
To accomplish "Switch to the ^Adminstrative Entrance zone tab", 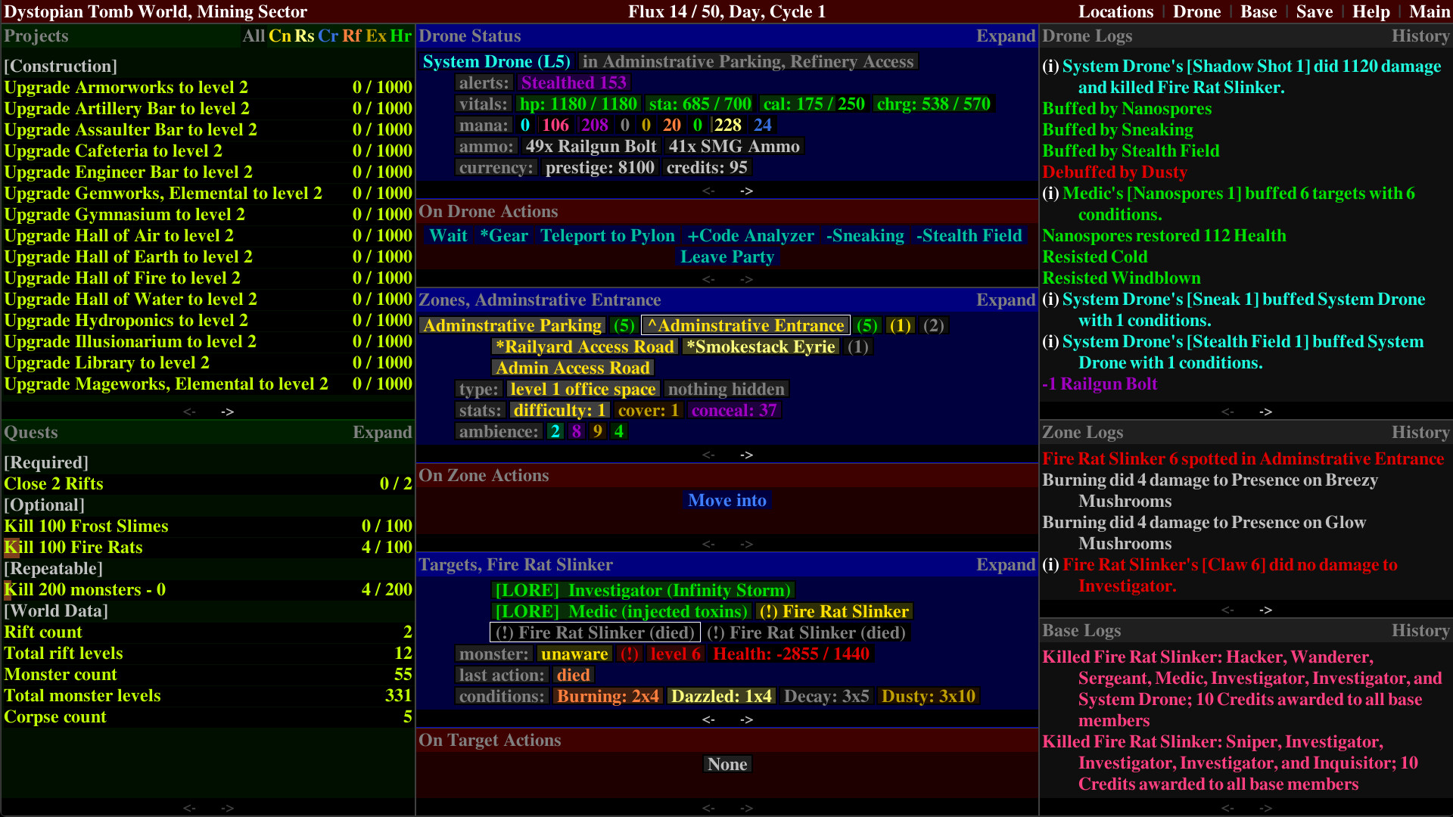I will [745, 325].
